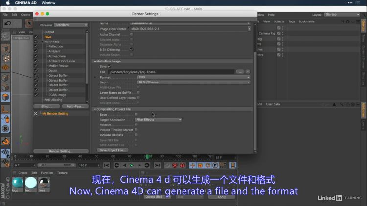Open the File menu in main window
367x206 pixels.
point(5,15)
